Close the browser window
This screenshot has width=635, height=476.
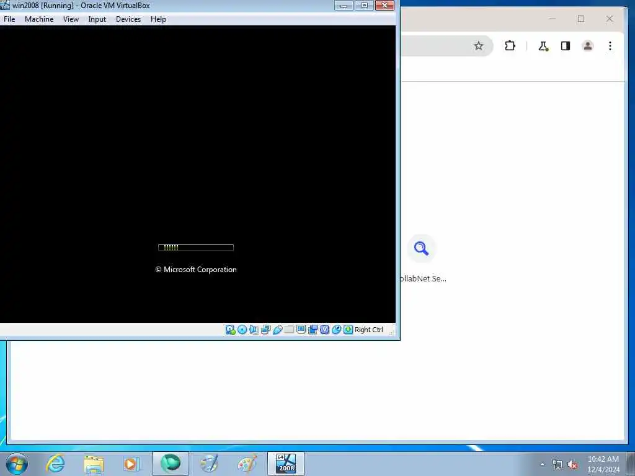[610, 19]
